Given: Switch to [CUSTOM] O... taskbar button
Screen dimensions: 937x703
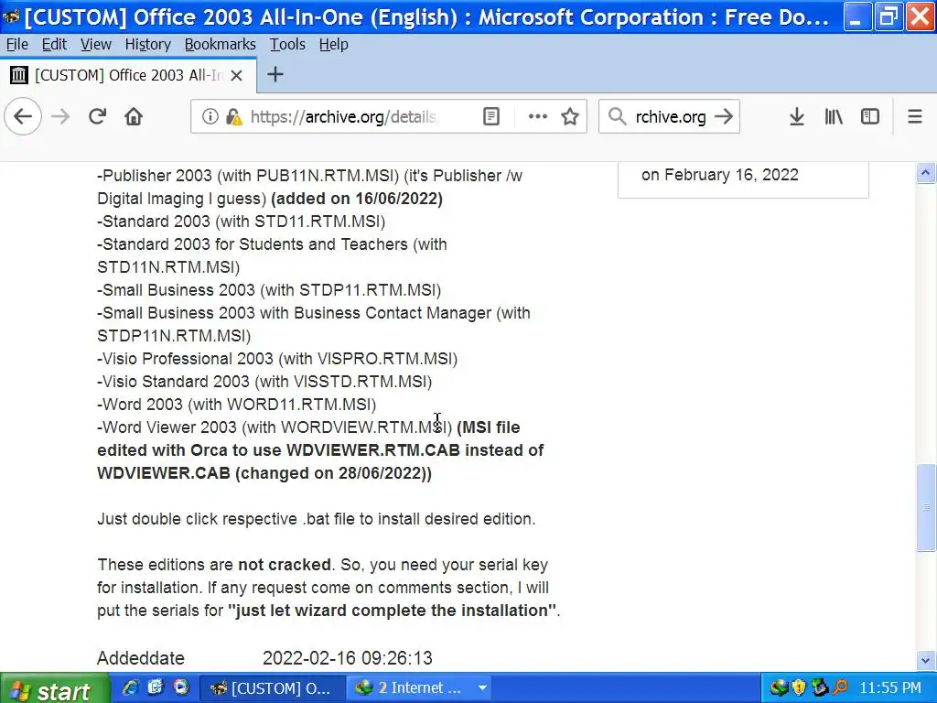Looking at the screenshot, I should (x=272, y=688).
